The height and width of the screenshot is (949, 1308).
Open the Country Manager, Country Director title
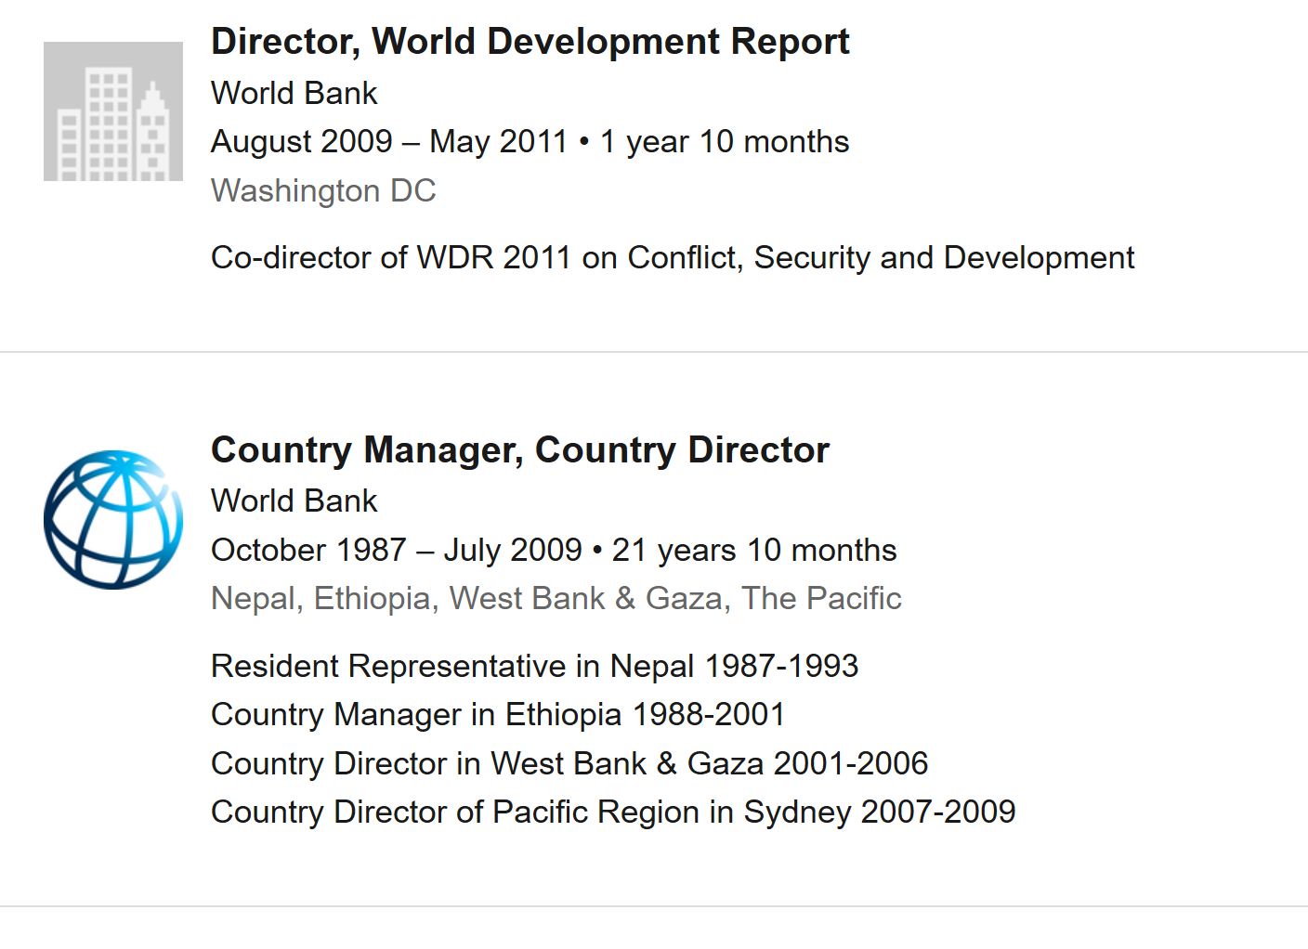[519, 450]
